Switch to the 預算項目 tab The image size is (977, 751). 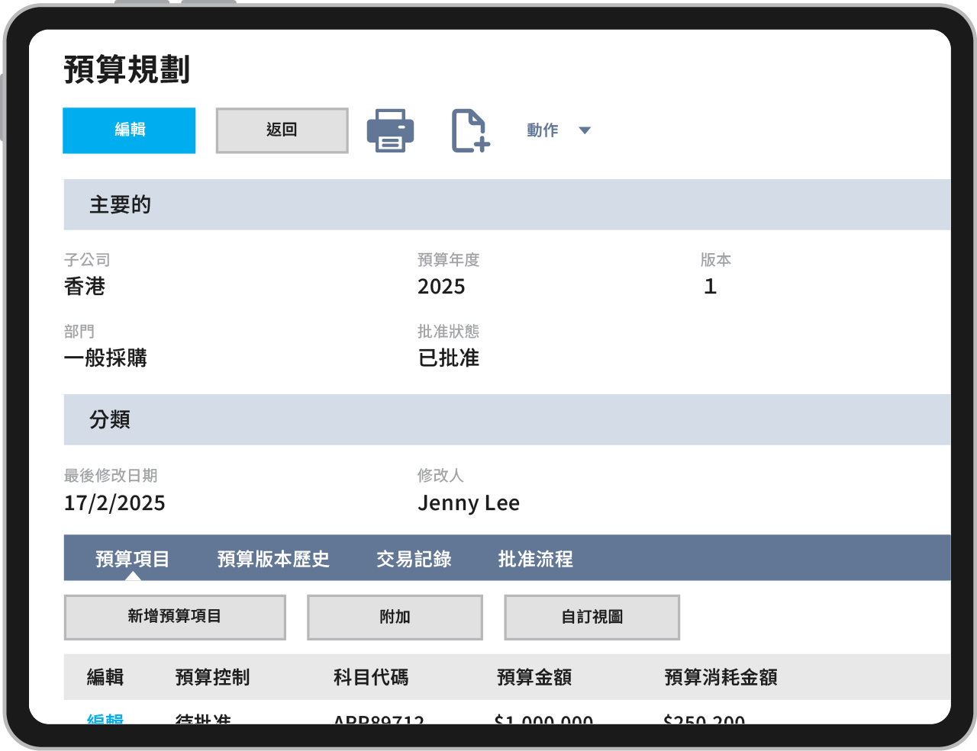(133, 559)
